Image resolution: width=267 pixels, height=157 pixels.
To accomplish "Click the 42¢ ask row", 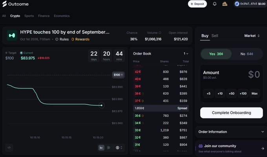I will click(161, 72).
